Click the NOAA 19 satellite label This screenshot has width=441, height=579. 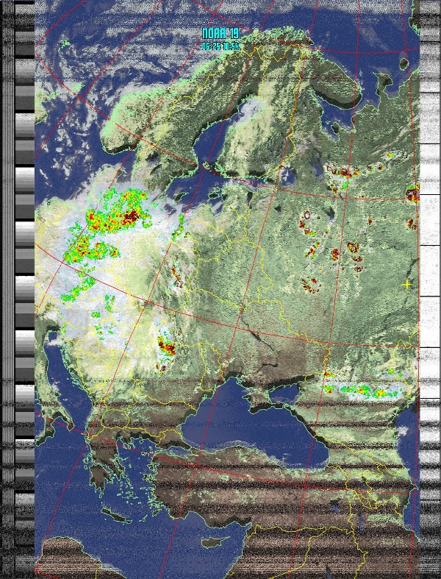(220, 34)
